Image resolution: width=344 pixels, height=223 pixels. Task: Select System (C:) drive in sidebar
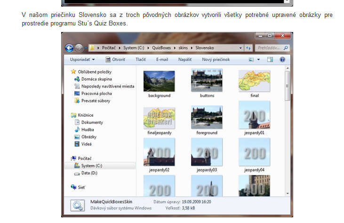(x=100, y=166)
